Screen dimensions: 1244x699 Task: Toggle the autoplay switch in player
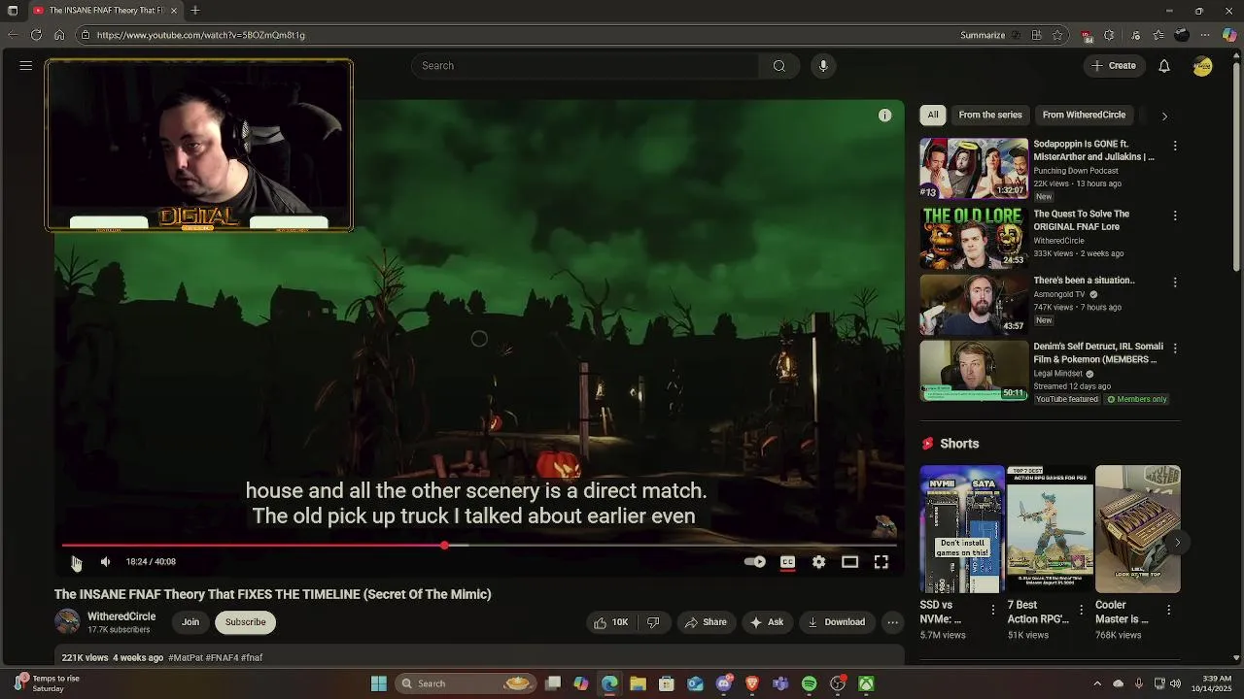[x=755, y=561]
